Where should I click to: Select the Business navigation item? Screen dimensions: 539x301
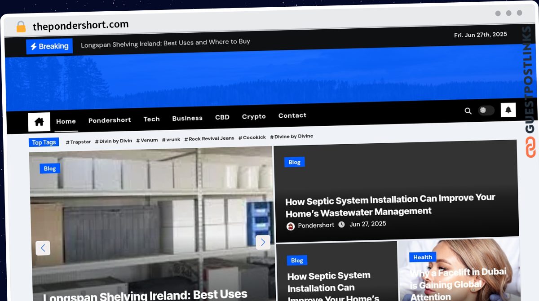point(187,118)
